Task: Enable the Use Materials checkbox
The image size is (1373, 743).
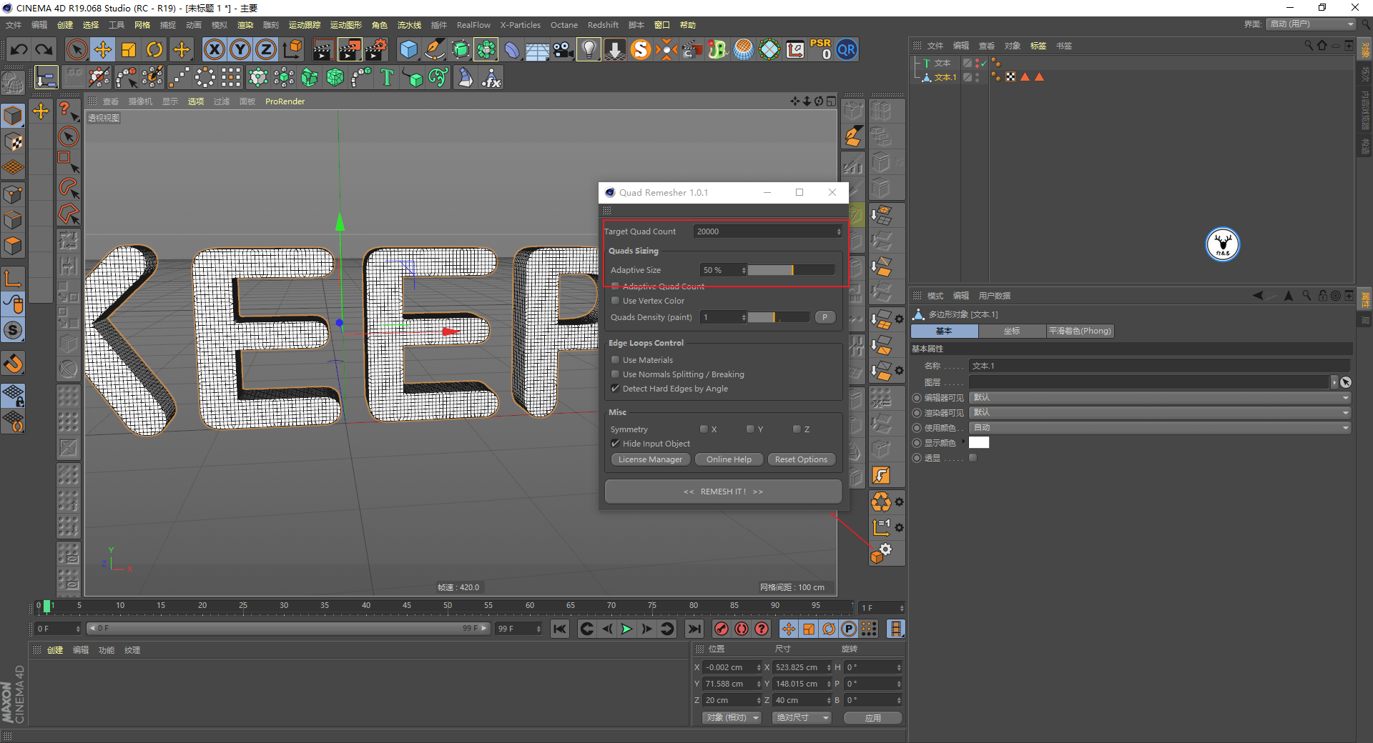Action: tap(615, 360)
